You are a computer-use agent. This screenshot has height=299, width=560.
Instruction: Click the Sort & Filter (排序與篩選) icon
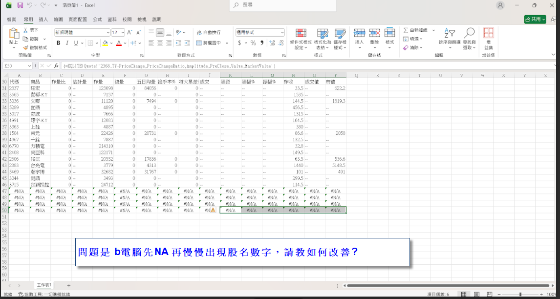point(449,38)
